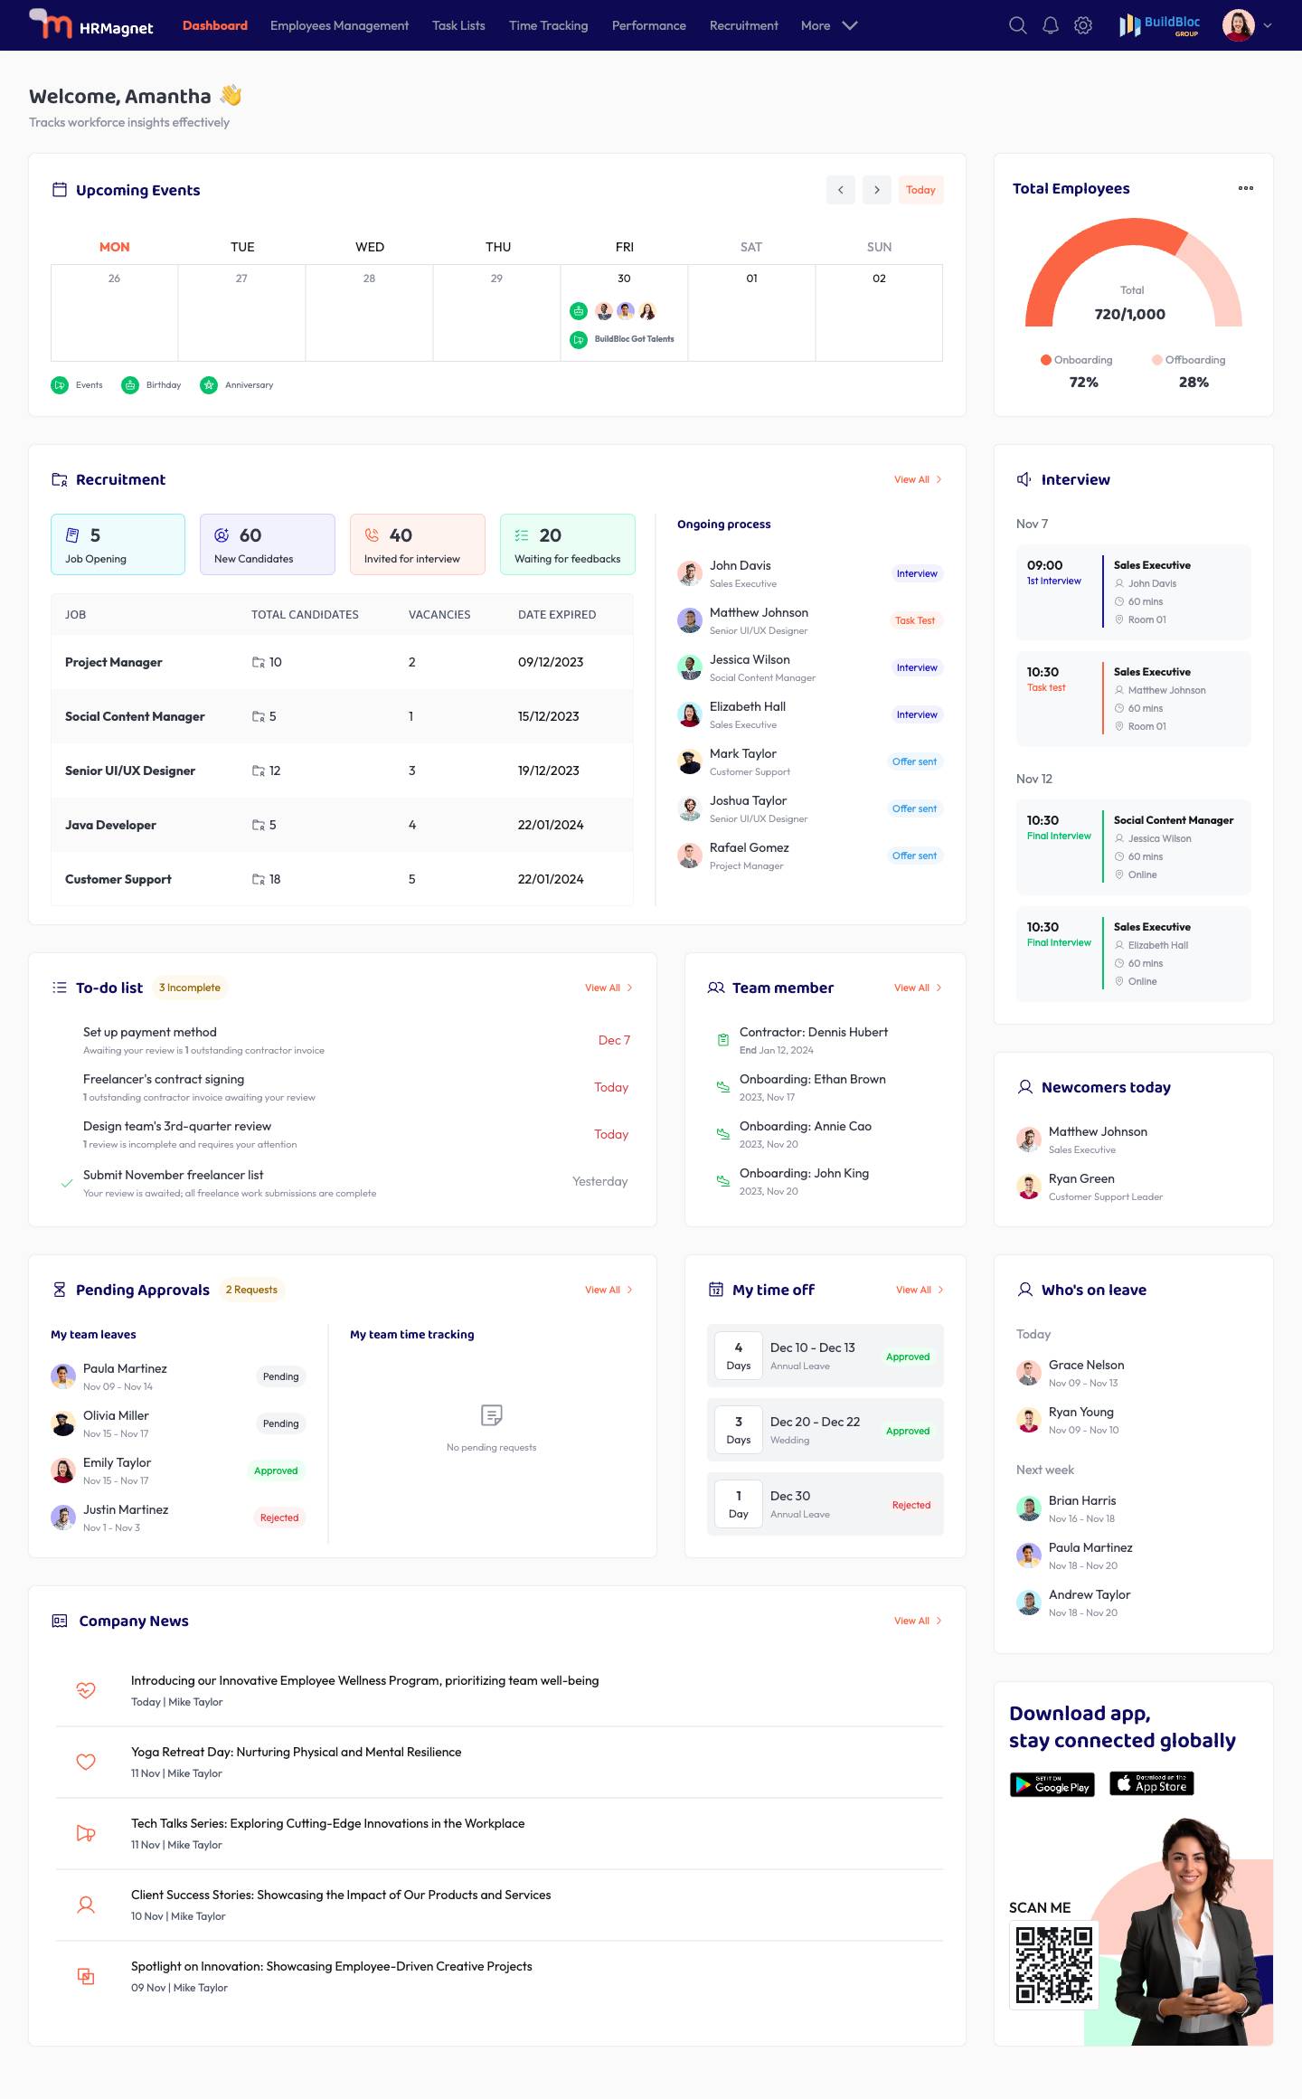Click the Upcoming Events calendar icon
1302x2099 pixels.
60,190
